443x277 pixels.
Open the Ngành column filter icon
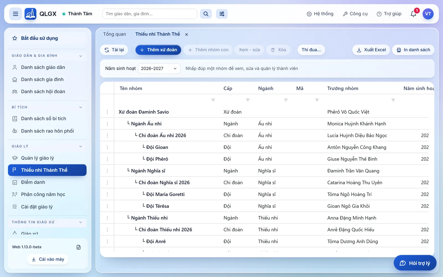[286, 100]
